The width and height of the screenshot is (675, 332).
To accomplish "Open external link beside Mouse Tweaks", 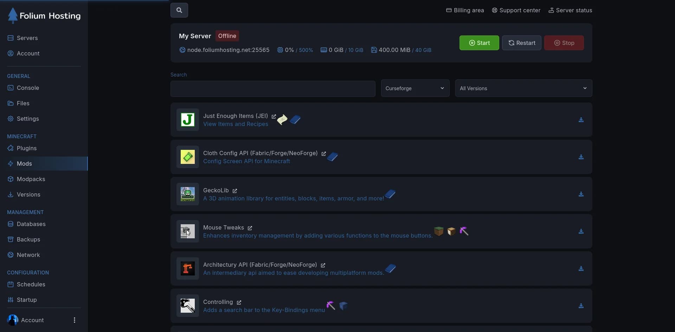I will [250, 228].
